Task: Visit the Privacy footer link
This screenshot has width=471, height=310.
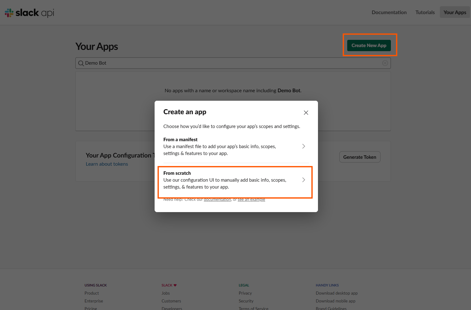Action: 245,293
